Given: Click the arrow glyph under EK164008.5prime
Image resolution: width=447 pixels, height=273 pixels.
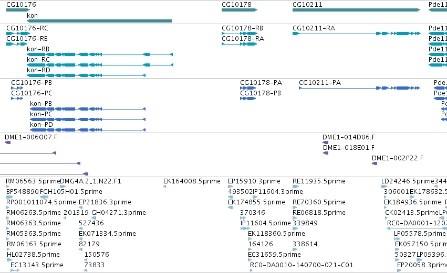Looking at the screenshot, I should (165, 187).
